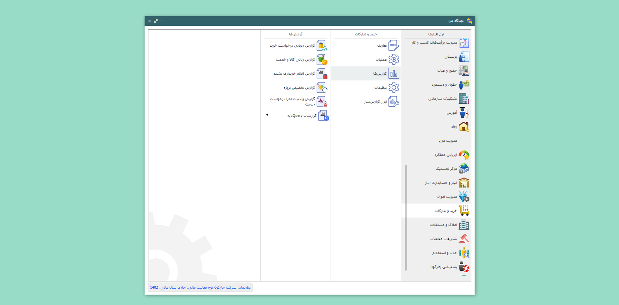The image size is (619, 305).
Task: Expand the base Query reports submenu arrow
Action: [x=267, y=115]
